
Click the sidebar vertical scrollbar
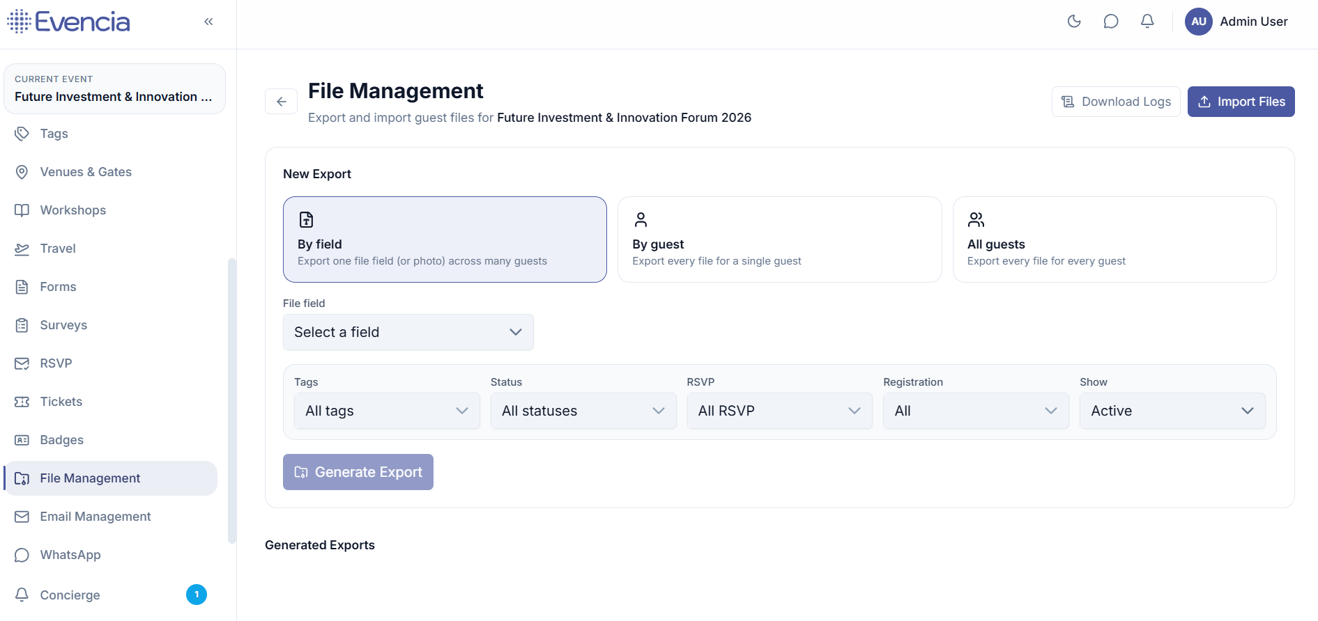click(232, 400)
